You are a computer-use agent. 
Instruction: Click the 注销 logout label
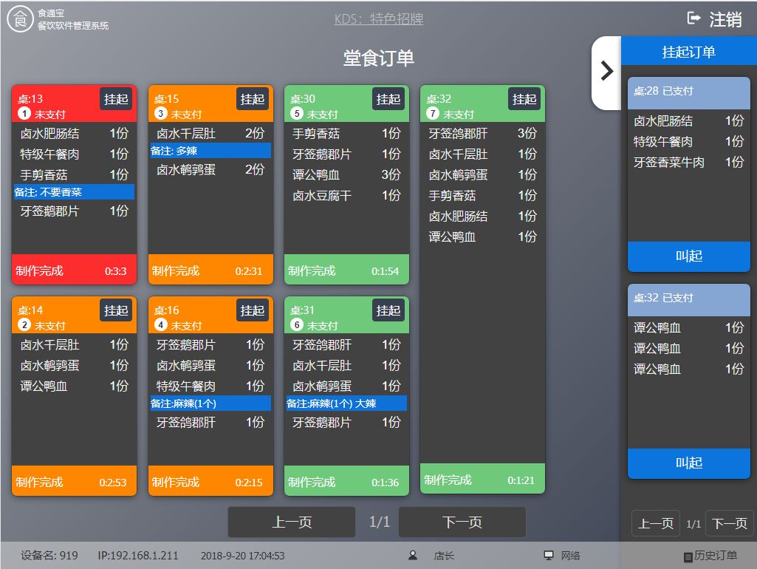tap(726, 19)
